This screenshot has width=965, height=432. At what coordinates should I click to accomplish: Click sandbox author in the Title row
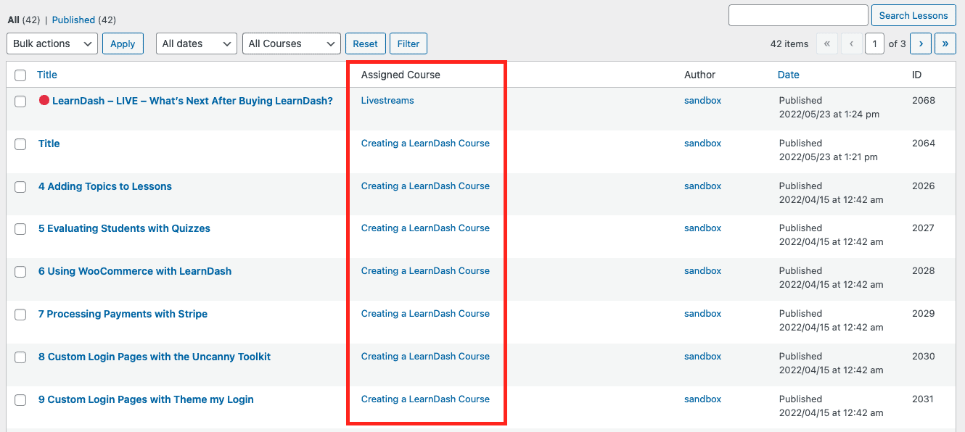(x=702, y=144)
